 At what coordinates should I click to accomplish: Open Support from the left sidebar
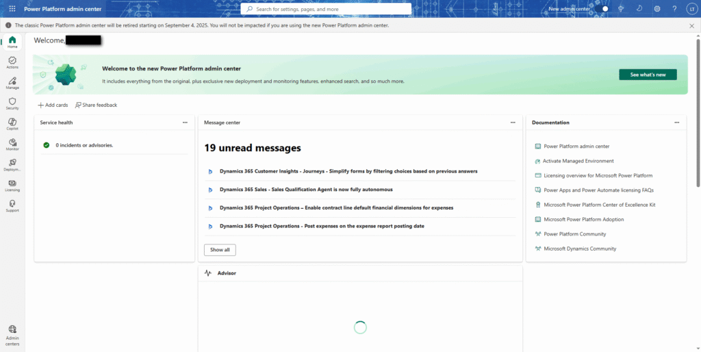click(x=12, y=205)
